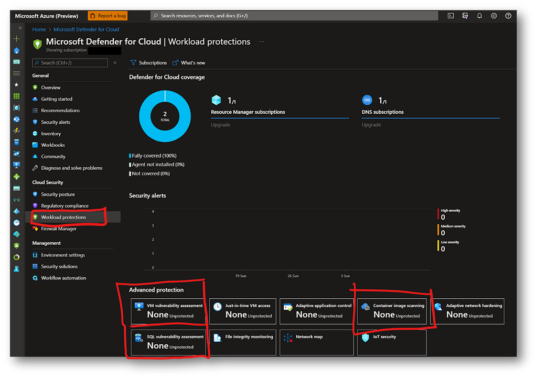Image resolution: width=537 pixels, height=380 pixels.
Task: Click SQL databases icon in left rail
Action: (16, 142)
